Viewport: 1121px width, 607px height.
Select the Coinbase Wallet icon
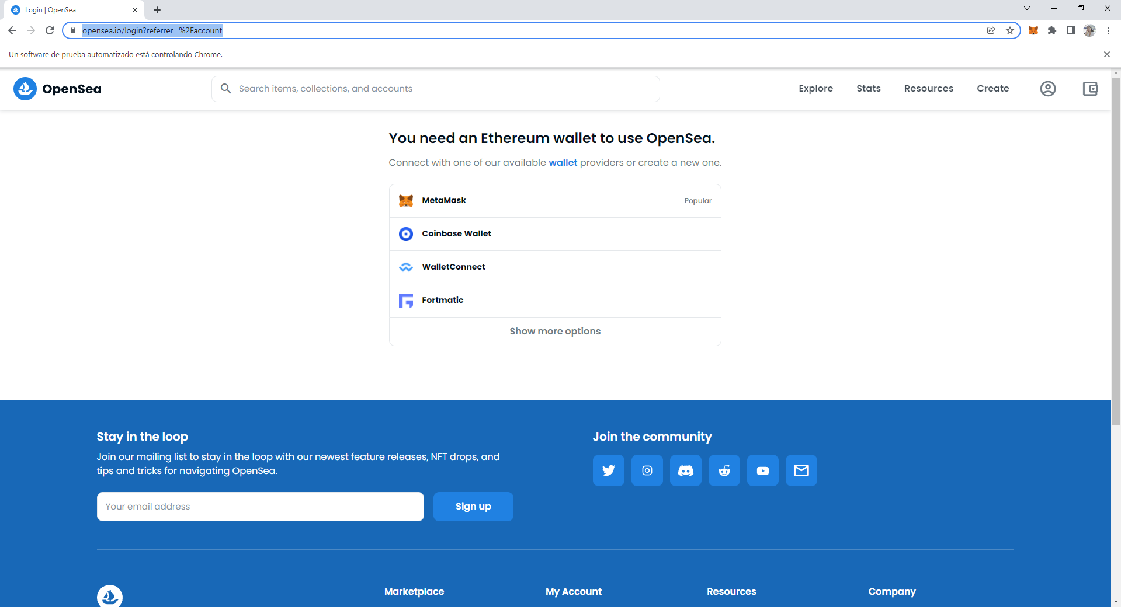[406, 234]
